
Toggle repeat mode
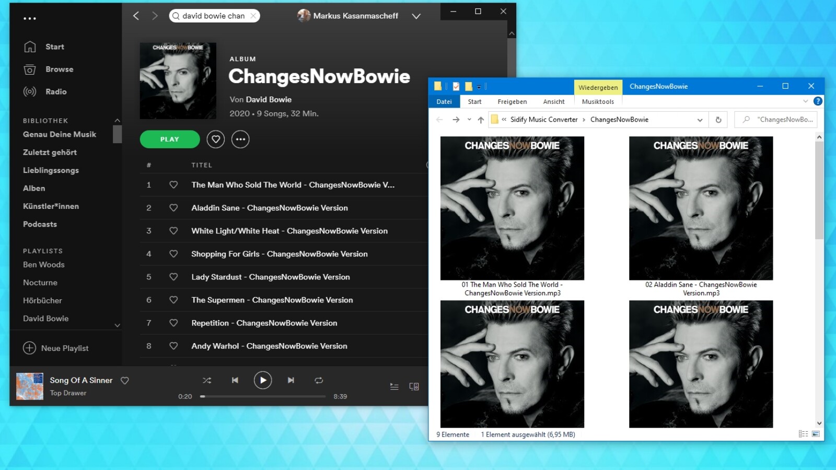(319, 380)
